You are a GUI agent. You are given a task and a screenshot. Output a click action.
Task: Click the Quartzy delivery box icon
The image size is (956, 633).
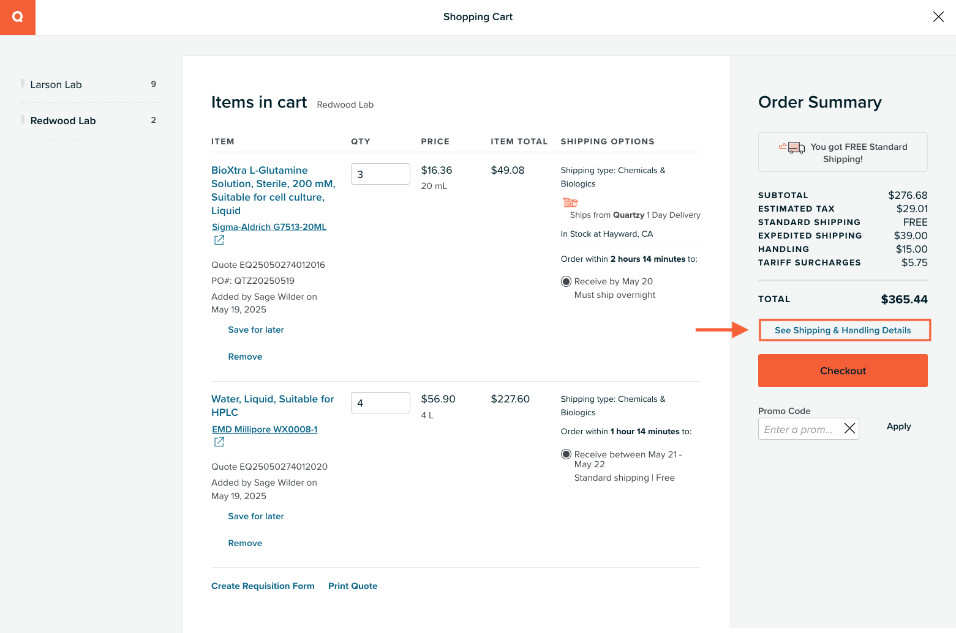(x=570, y=202)
